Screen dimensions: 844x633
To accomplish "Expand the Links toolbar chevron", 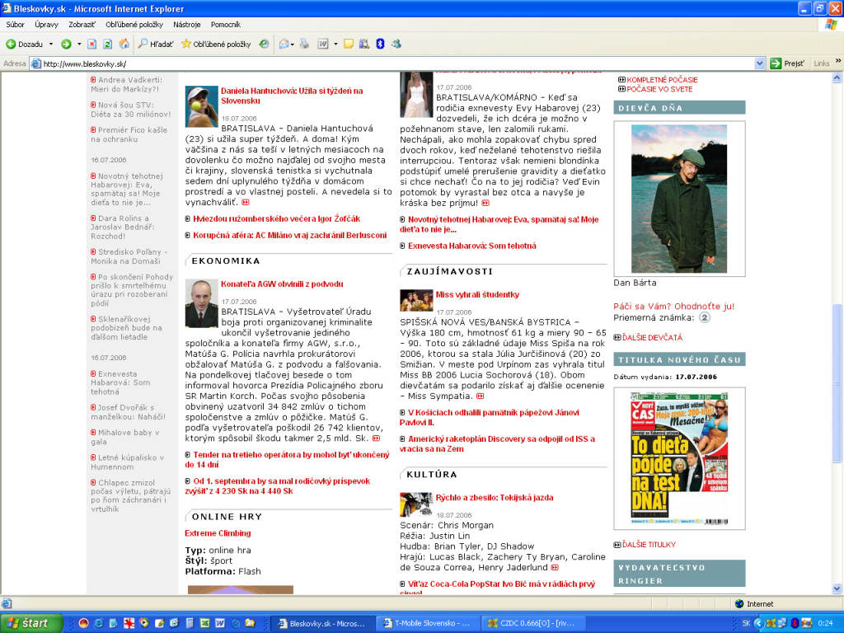I will [x=838, y=62].
